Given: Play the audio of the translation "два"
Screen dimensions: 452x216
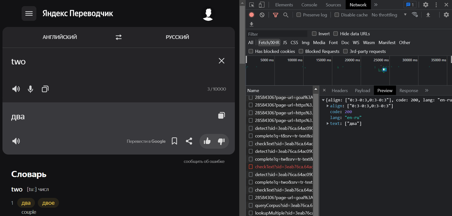Looking at the screenshot, I should (16, 141).
